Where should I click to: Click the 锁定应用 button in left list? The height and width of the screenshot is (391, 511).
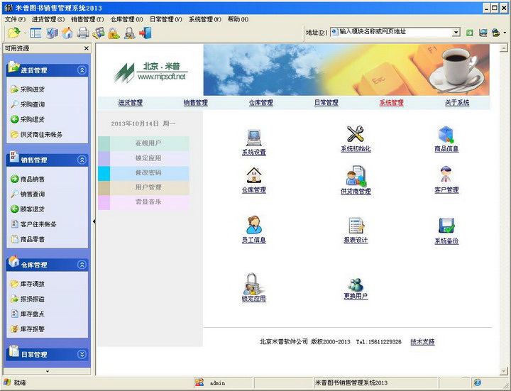[143, 158]
